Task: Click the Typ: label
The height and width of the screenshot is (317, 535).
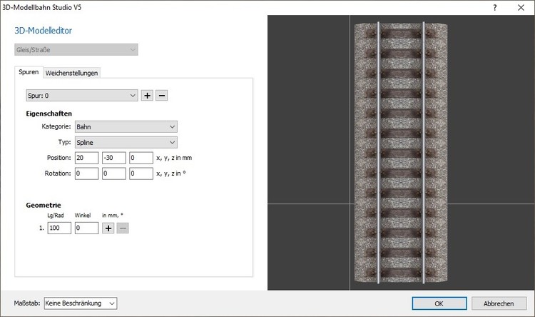Action: coord(64,142)
